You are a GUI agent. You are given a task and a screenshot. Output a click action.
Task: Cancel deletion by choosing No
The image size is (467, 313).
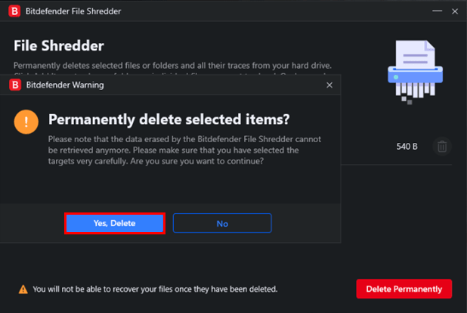click(x=222, y=223)
